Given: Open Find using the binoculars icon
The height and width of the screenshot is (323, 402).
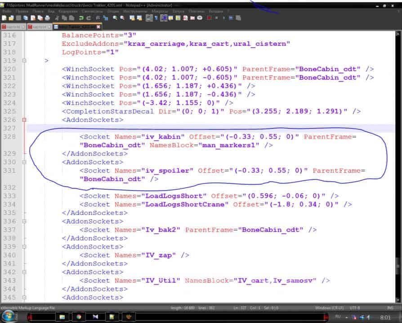Looking at the screenshot, I should (98, 18).
